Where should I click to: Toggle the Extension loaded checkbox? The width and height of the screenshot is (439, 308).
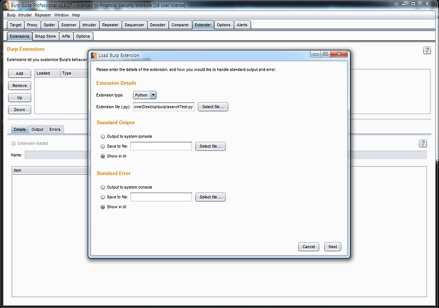click(x=13, y=144)
